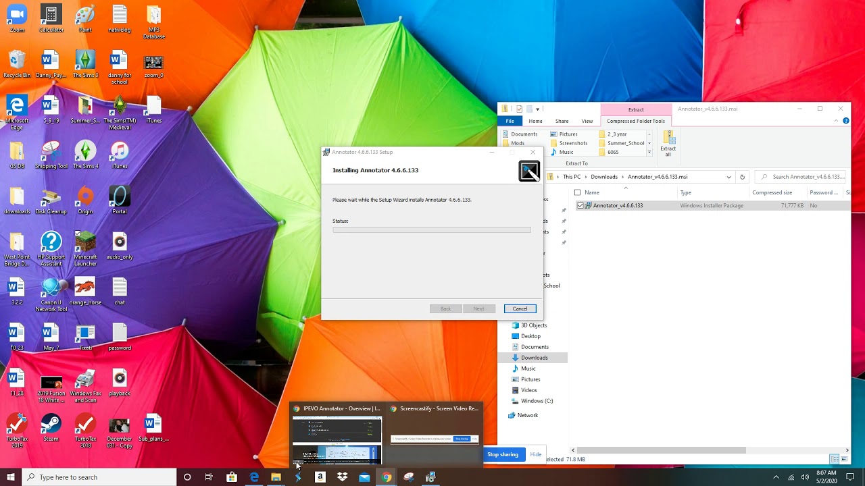This screenshot has width=865, height=486.
Task: Switch to the View ribbon tab
Action: [587, 121]
